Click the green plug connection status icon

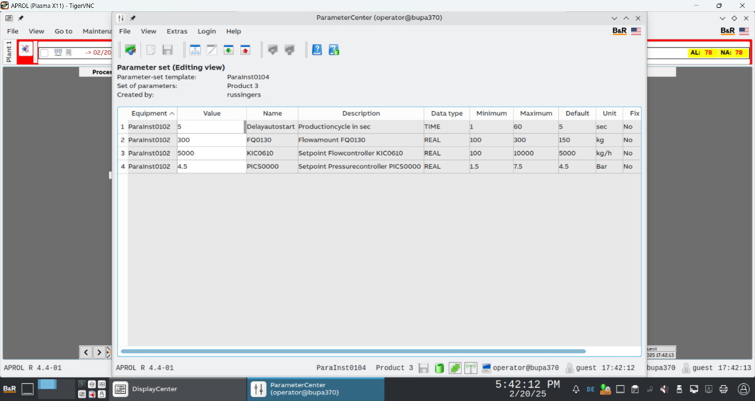455,368
